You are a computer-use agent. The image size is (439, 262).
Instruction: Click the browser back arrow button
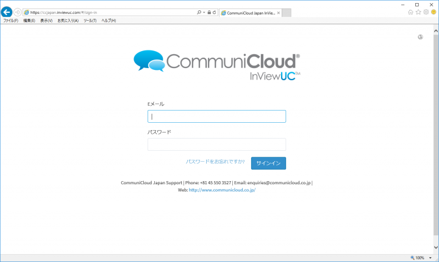7,12
